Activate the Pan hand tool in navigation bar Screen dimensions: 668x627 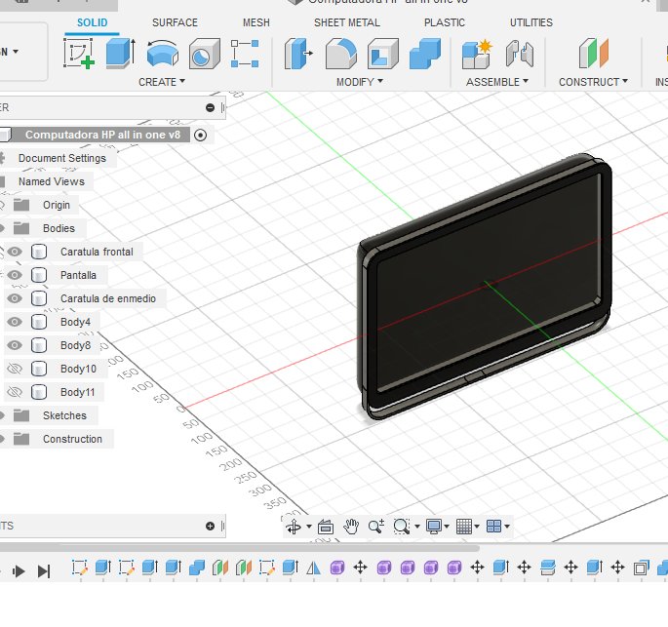pos(351,527)
